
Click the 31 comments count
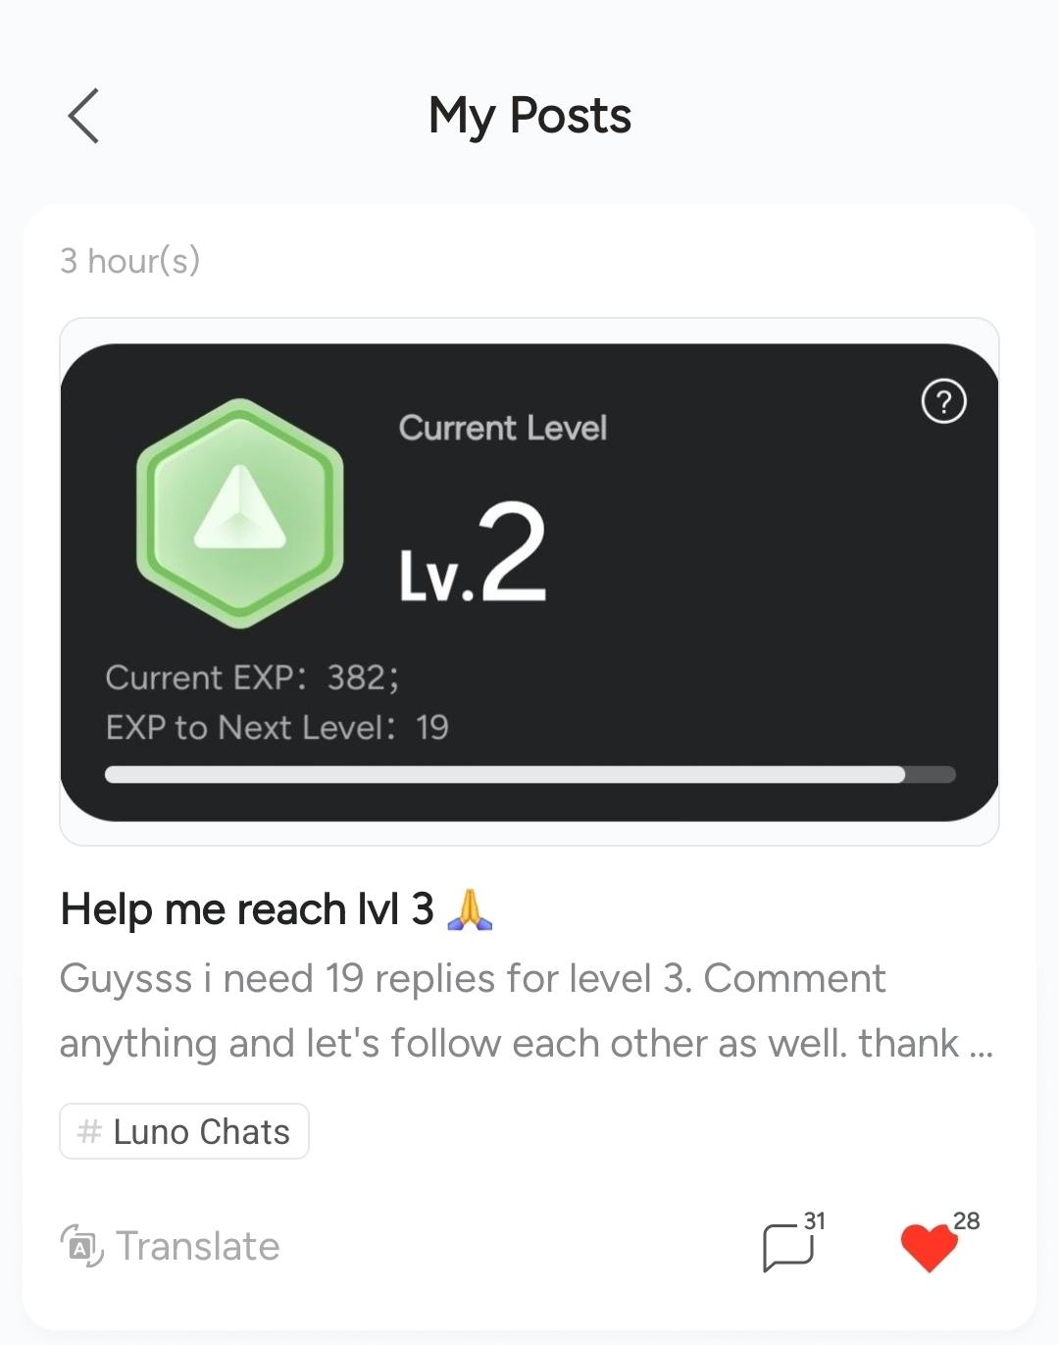click(815, 1220)
